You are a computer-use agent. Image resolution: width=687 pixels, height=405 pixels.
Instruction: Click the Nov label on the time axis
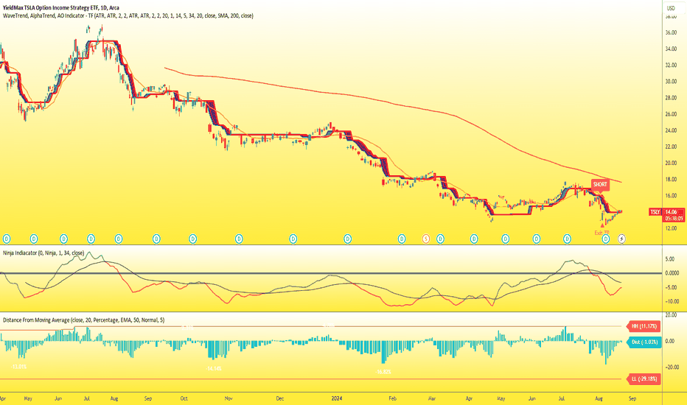pyautogui.click(x=229, y=398)
